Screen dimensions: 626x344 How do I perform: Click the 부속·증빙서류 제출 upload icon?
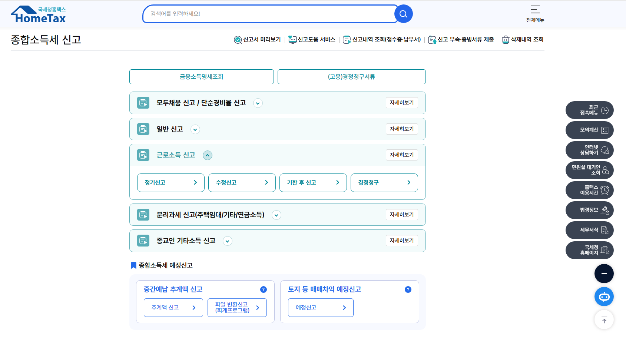coord(432,40)
